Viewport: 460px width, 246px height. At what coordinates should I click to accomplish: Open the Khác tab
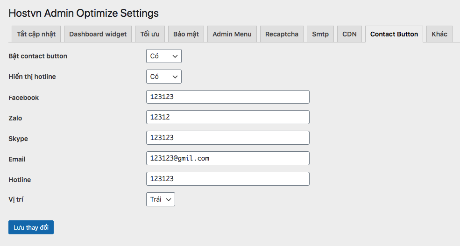pyautogui.click(x=439, y=34)
